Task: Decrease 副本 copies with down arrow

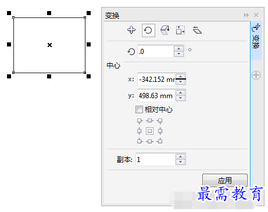Action: pos(180,162)
